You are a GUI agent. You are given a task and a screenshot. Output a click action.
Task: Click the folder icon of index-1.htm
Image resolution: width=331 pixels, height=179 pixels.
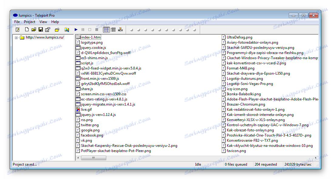pos(78,37)
